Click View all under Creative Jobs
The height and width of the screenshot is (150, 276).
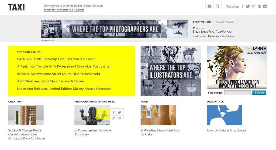[219, 22]
